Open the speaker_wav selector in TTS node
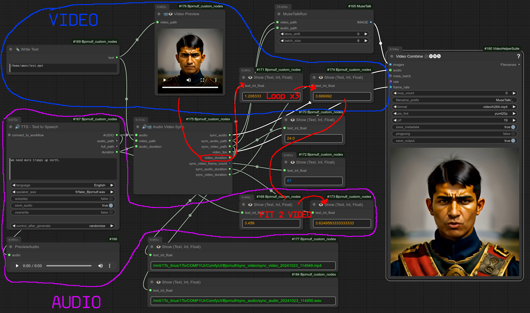This screenshot has width=530, height=313. pos(63,192)
